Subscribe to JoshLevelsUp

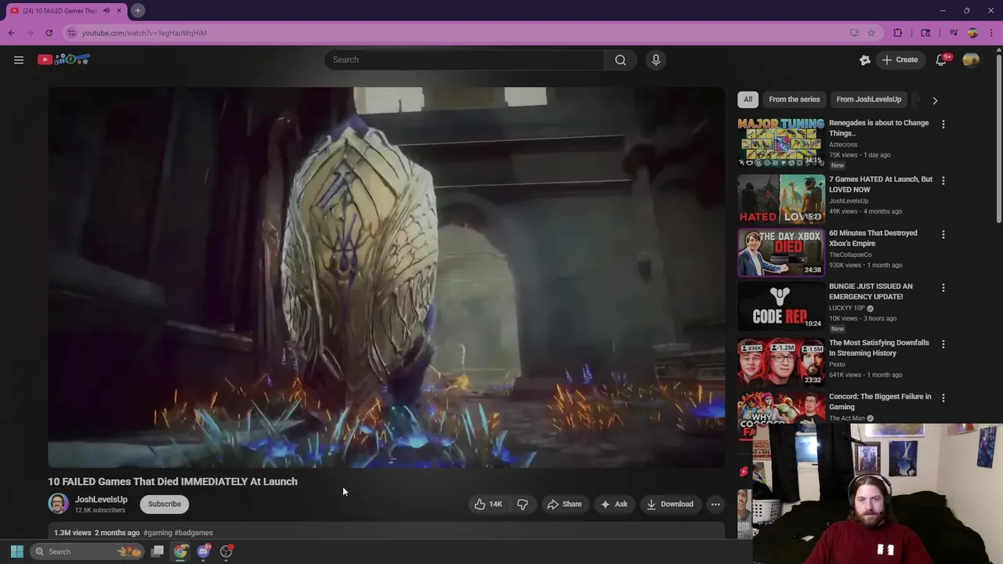[x=165, y=504]
